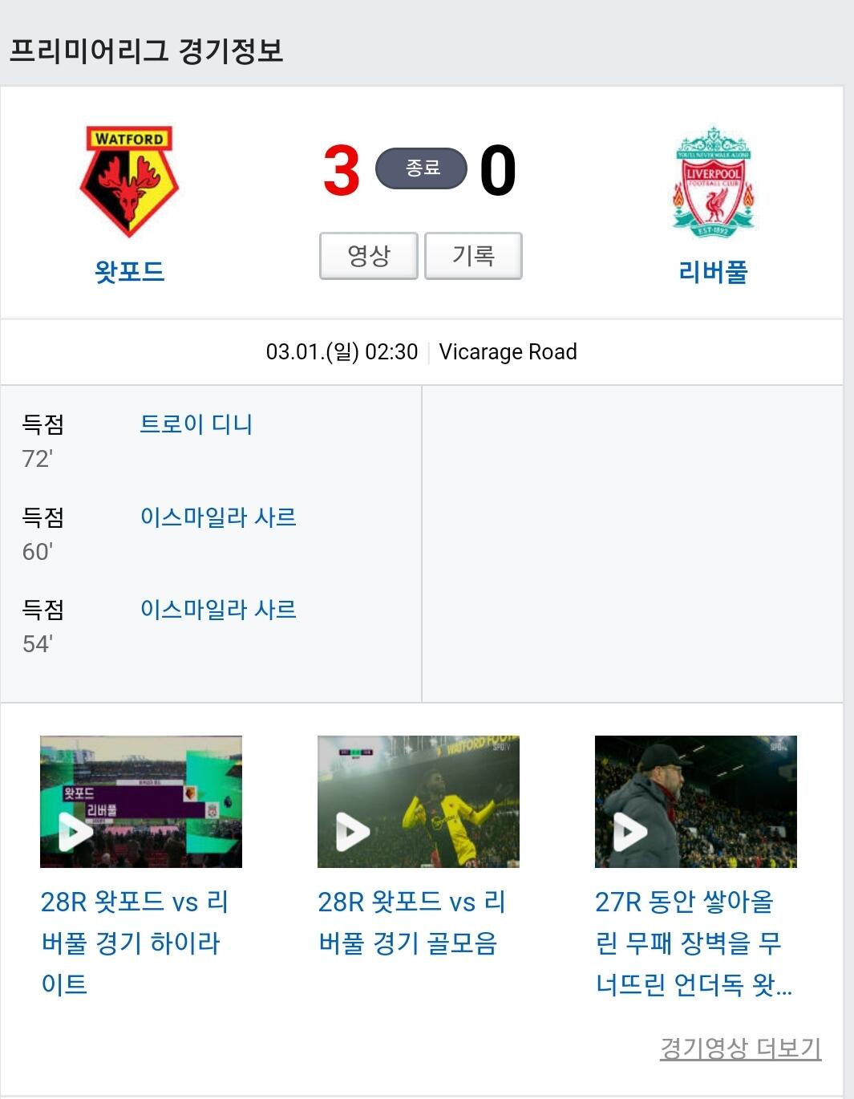Open the thumbnail of the celebrating Watford player
This screenshot has height=1099, width=854.
point(419,801)
